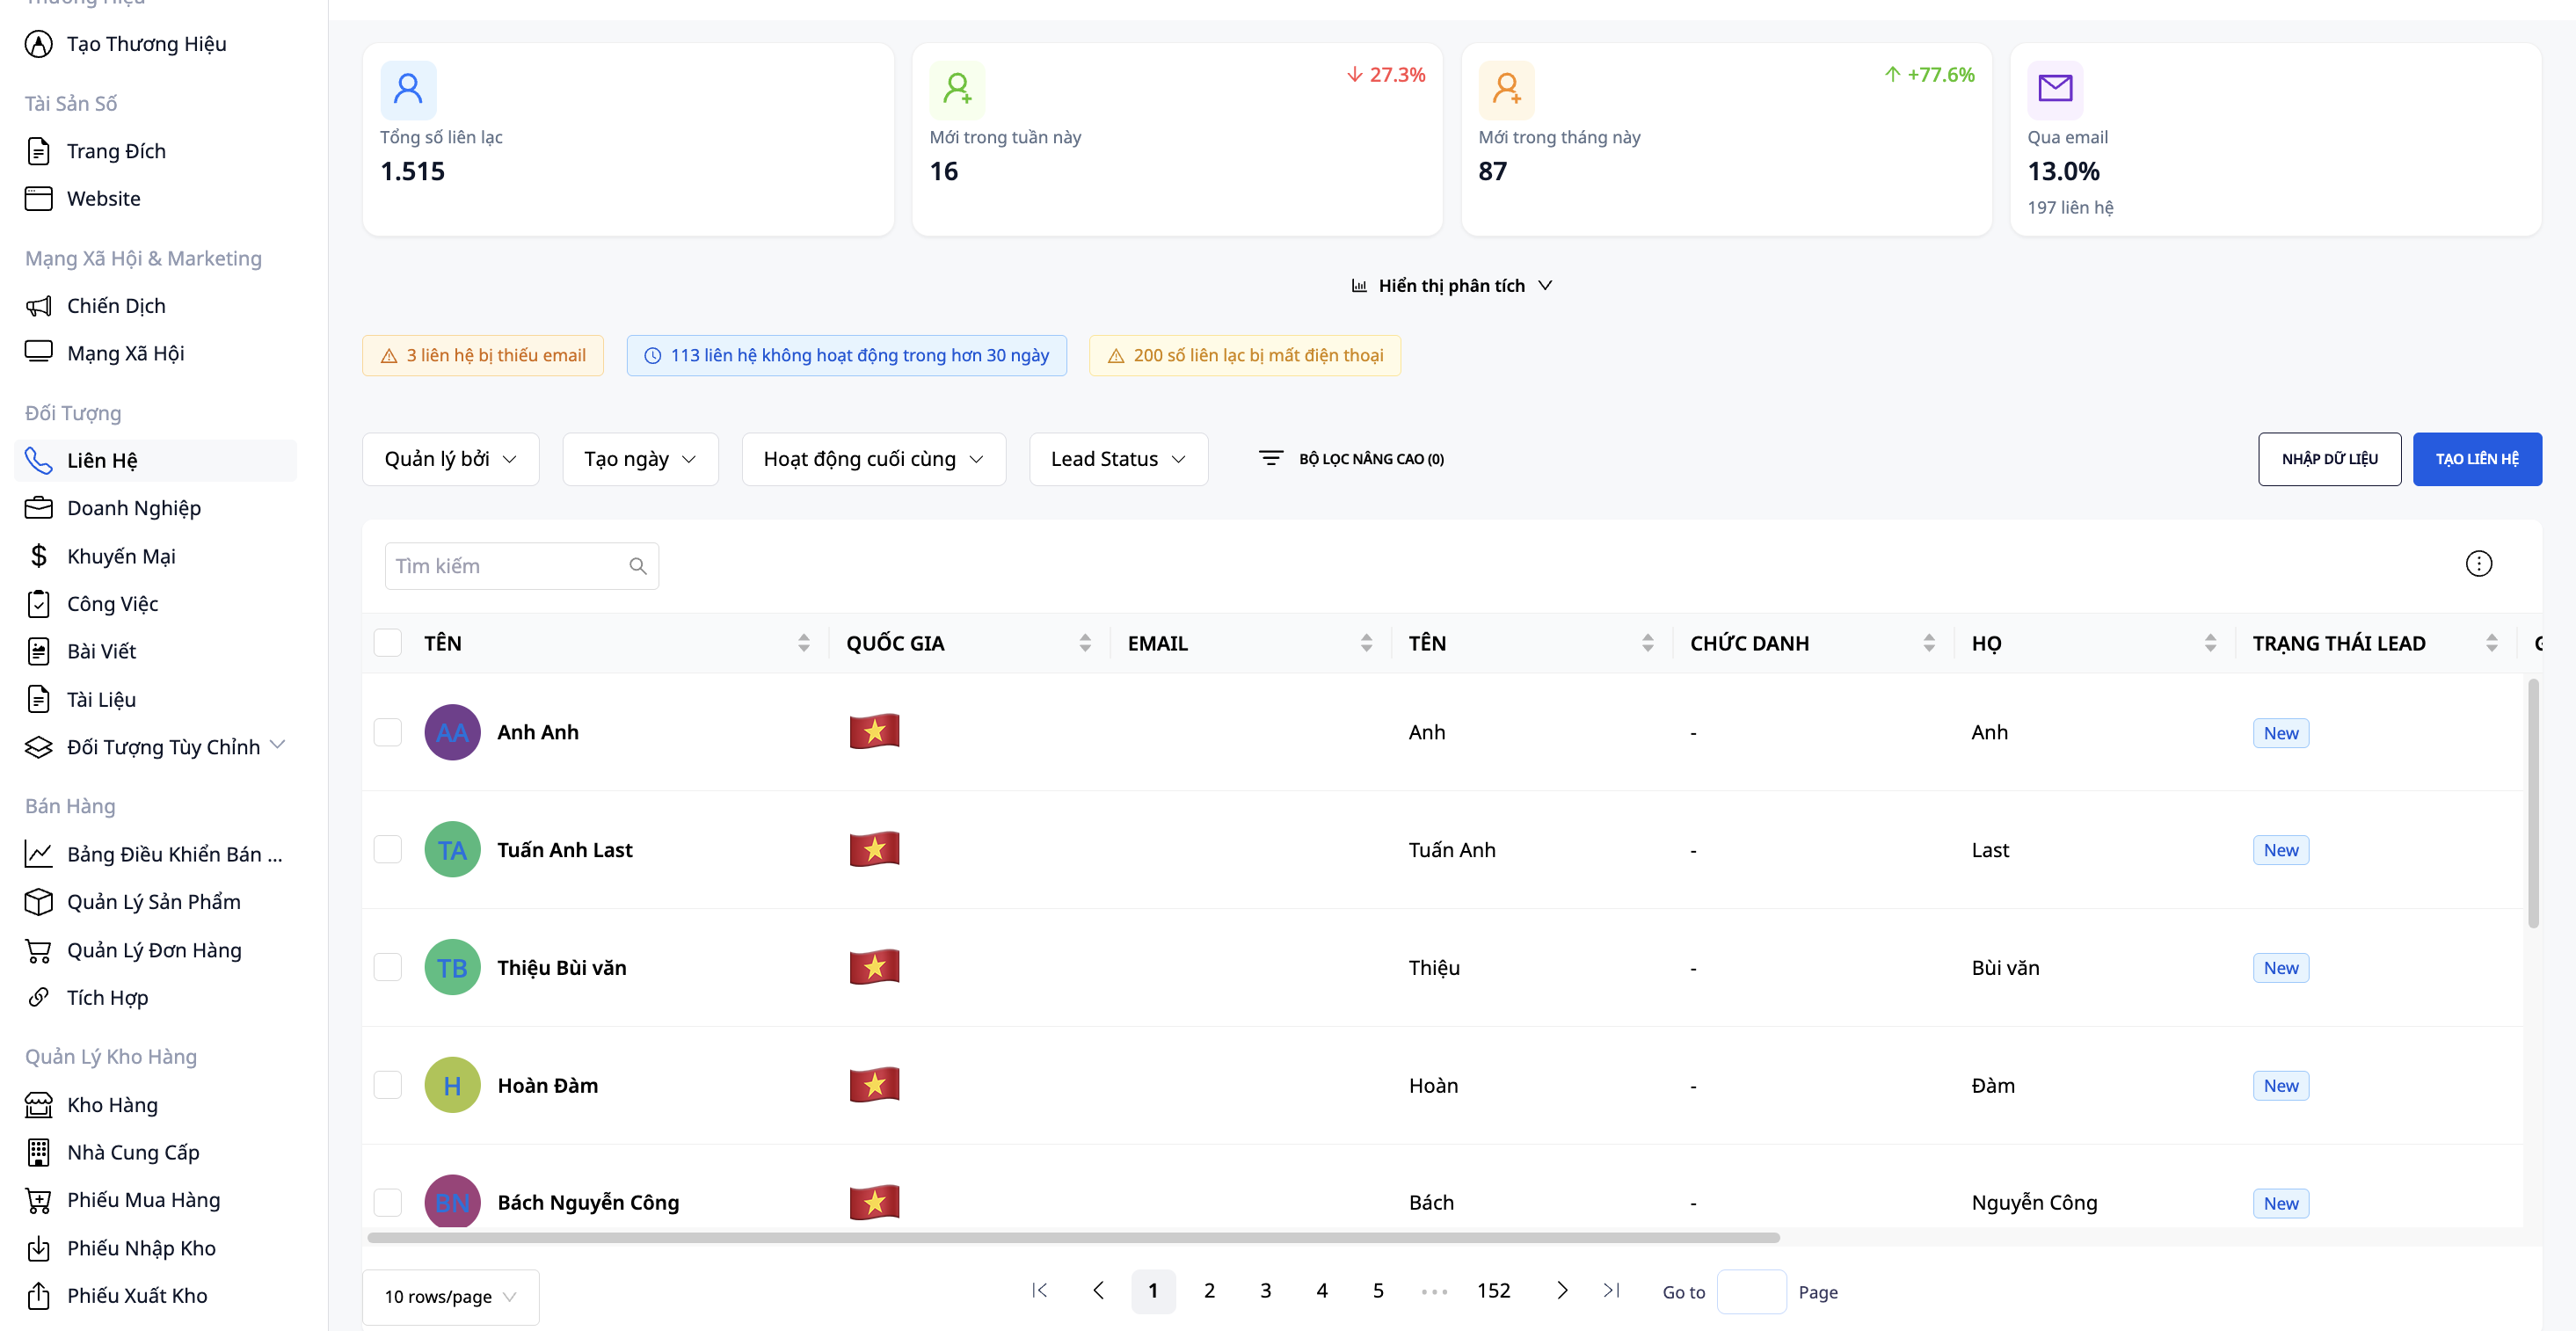Click the TẠO LIÊN HỆ button
The width and height of the screenshot is (2576, 1331).
point(2477,458)
